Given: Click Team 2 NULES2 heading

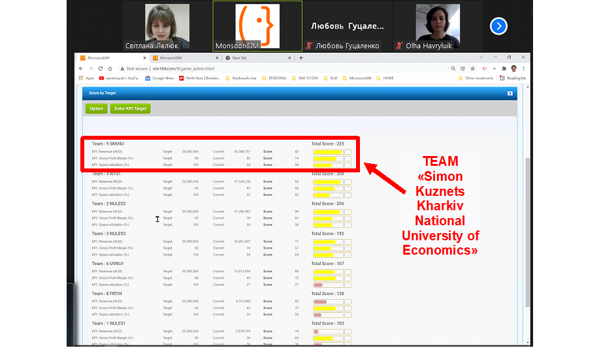Looking at the screenshot, I should tap(108, 204).
